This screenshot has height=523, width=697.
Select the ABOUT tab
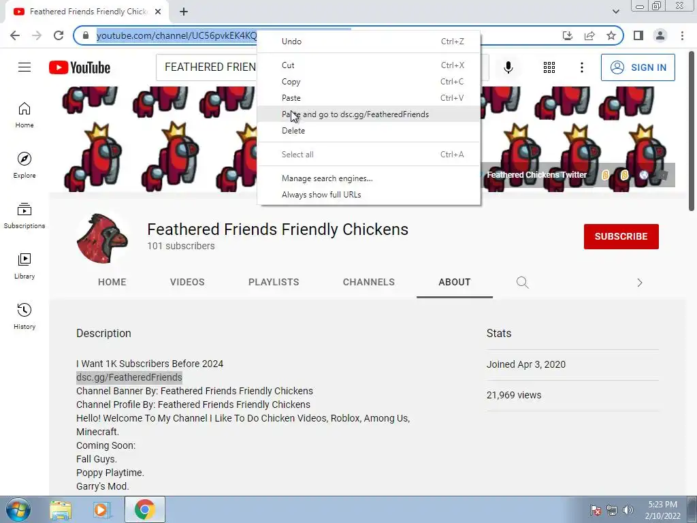tap(454, 283)
